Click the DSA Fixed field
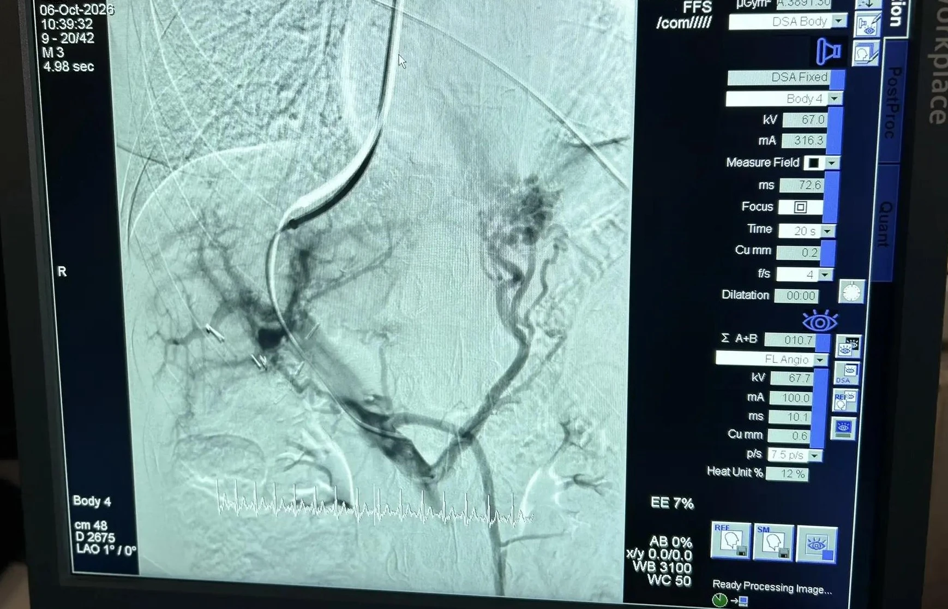 tap(779, 77)
